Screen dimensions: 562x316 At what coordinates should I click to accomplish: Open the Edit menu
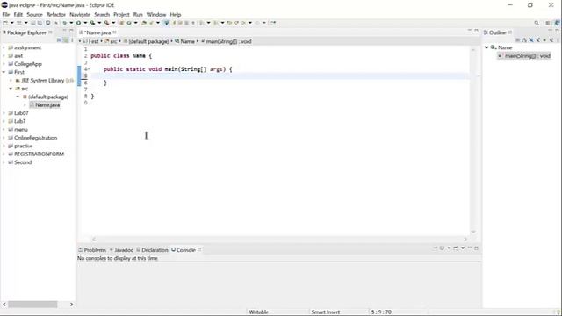point(18,15)
